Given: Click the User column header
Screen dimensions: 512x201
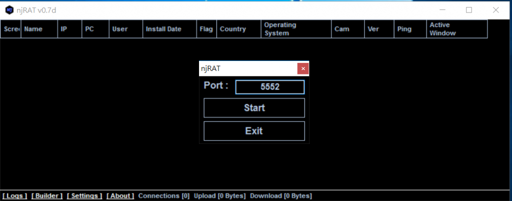Looking at the screenshot, I should 125,29.
